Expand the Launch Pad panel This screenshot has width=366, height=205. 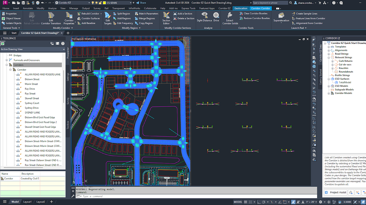tap(299, 28)
